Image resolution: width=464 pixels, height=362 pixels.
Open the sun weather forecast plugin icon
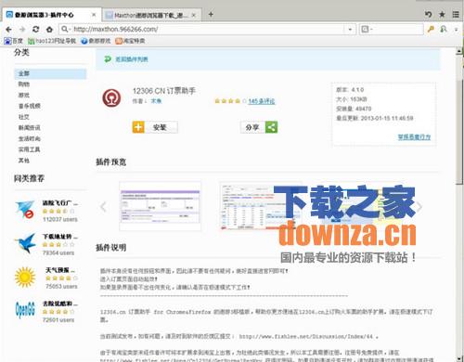tap(25, 277)
